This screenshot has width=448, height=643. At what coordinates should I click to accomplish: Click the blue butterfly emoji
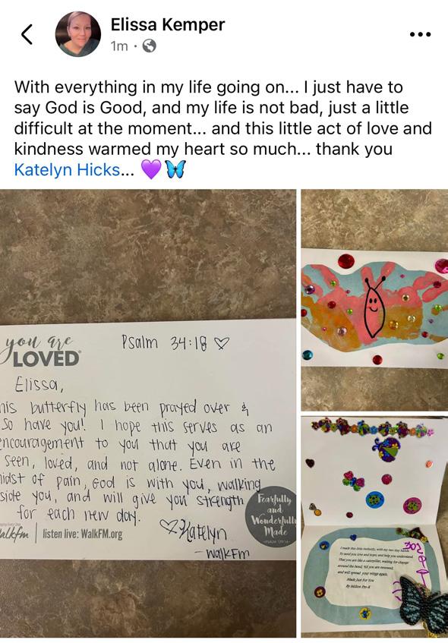click(x=175, y=169)
